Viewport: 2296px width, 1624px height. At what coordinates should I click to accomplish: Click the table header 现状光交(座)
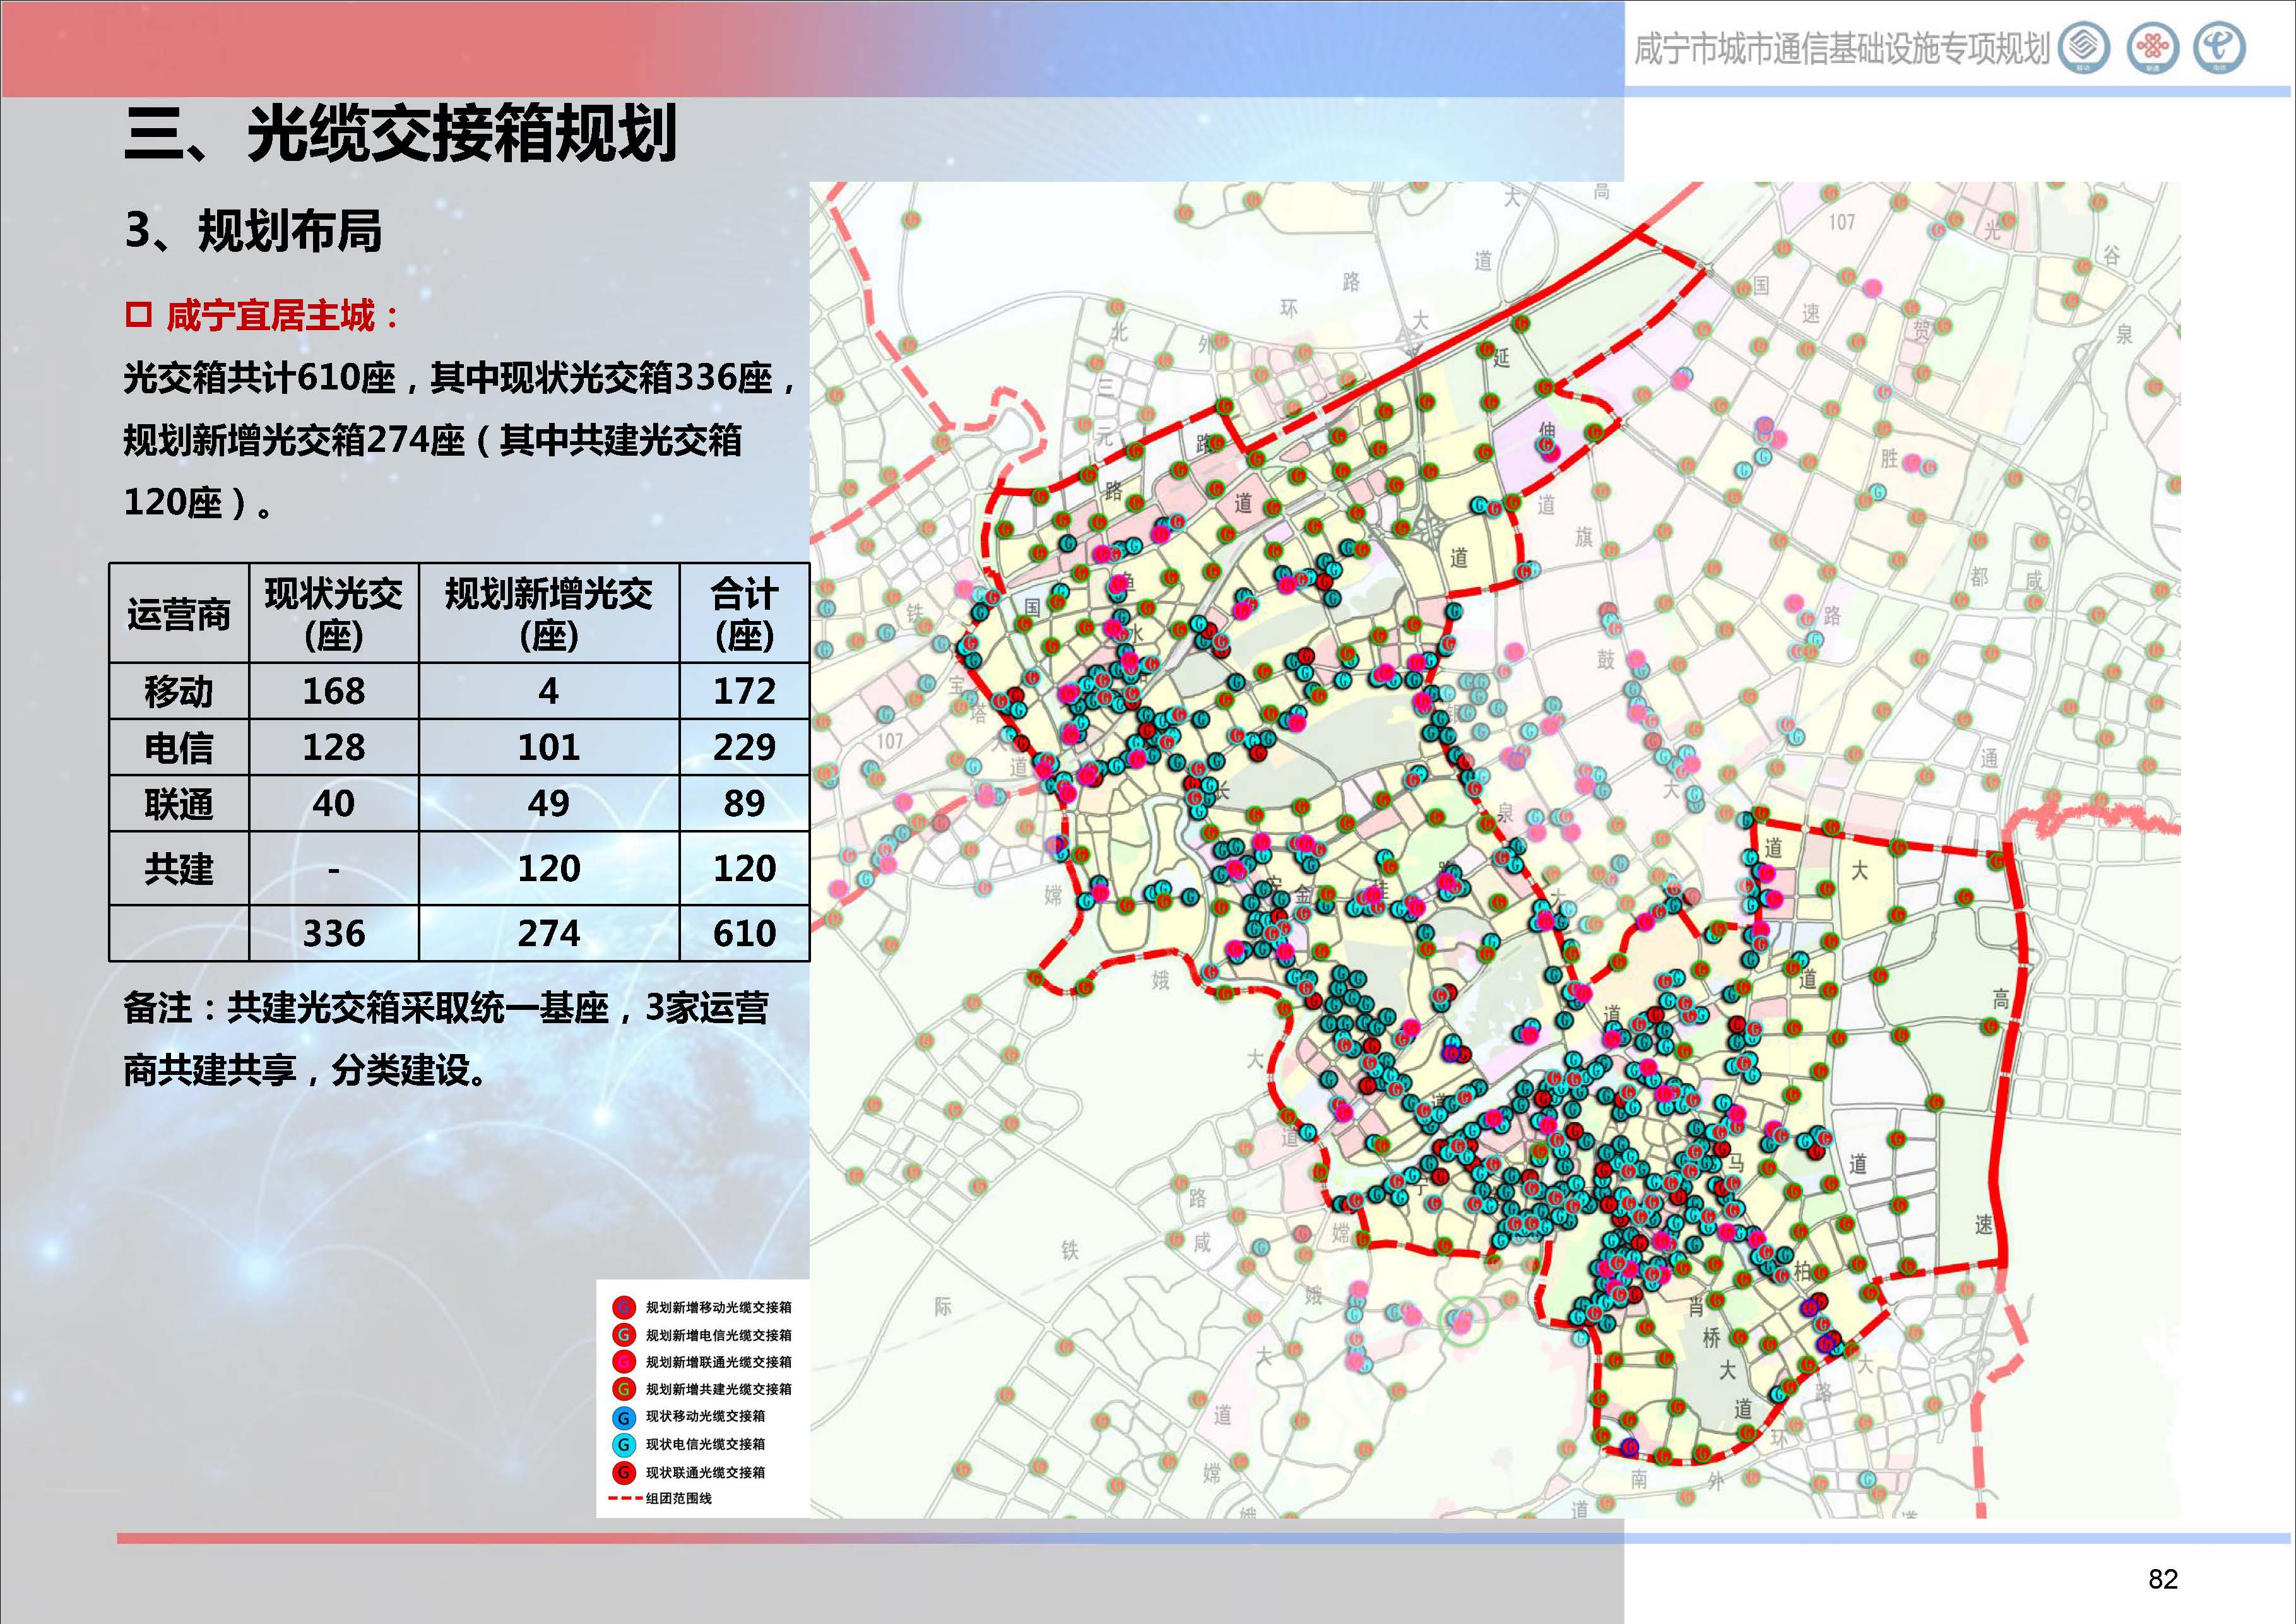point(334,614)
